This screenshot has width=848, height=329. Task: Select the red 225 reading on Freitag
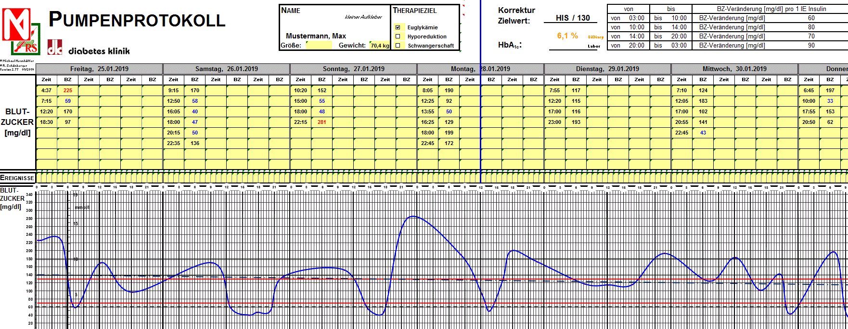(x=68, y=90)
